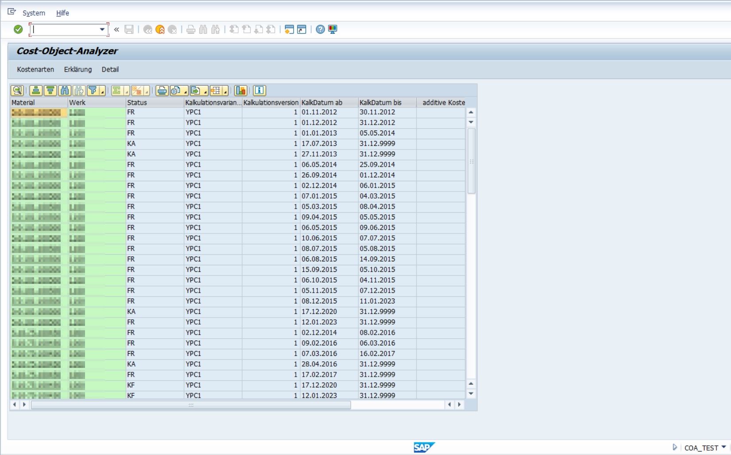Open the Export dropdown arrow
Viewport: 731px width, 455px height.
[x=205, y=91]
